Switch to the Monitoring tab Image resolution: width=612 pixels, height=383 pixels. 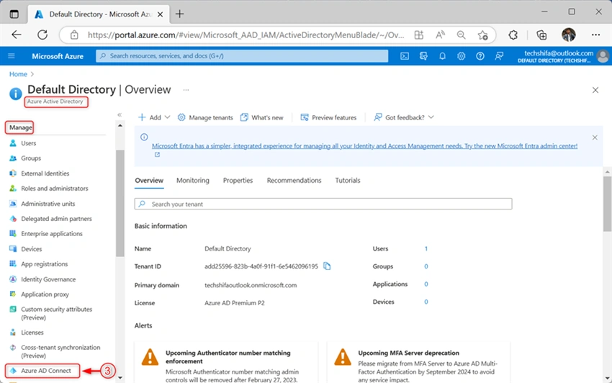click(193, 181)
